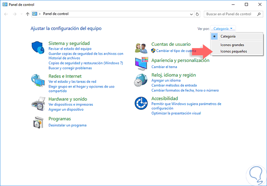Open the Ver por Categoría dropdown
Image resolution: width=267 pixels, height=186 pixels.
point(223,29)
